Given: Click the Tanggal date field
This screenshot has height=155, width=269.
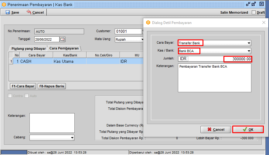Looking at the screenshot, I should coord(47,39).
